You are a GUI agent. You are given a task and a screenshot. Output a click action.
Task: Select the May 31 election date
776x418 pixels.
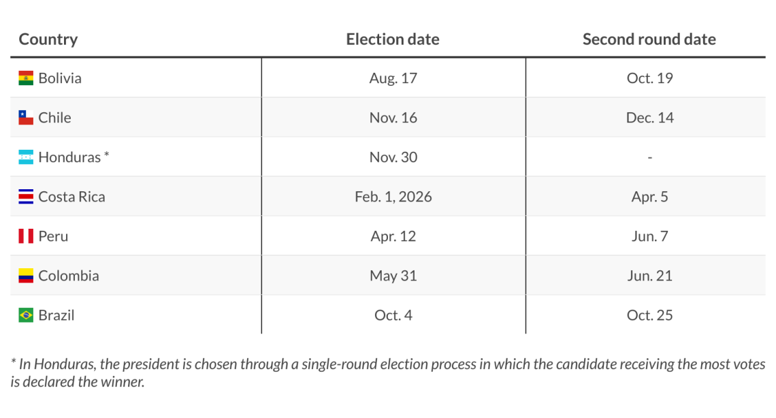coord(393,276)
